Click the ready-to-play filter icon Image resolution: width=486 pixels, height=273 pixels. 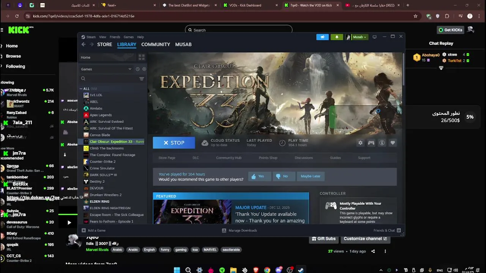point(144,69)
